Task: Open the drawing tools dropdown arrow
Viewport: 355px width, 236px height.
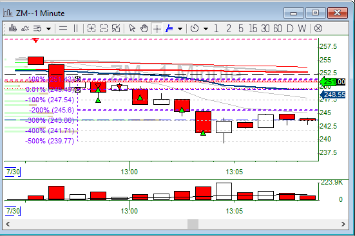Action: [x=180, y=29]
